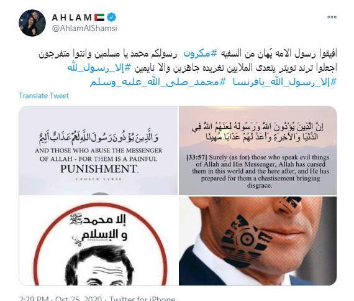Visit the @AhlamAlShamsi handle link

click(84, 29)
